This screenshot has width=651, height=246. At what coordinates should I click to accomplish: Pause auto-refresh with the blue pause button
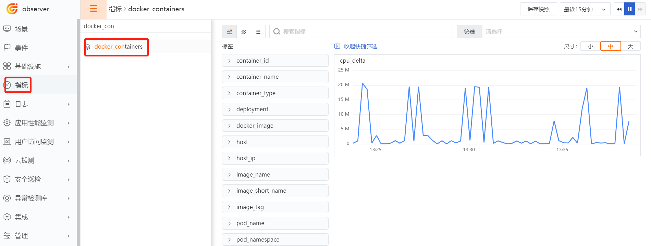pos(629,9)
